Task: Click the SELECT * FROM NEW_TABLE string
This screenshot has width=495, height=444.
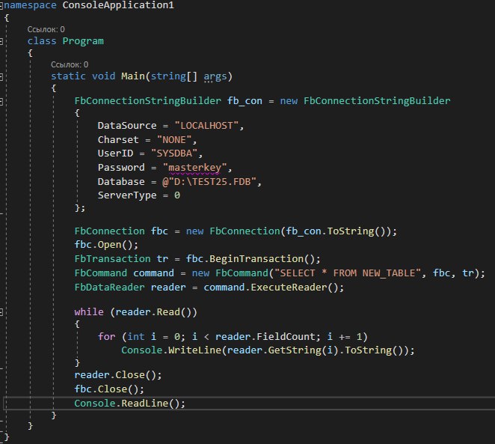Action: click(x=348, y=273)
